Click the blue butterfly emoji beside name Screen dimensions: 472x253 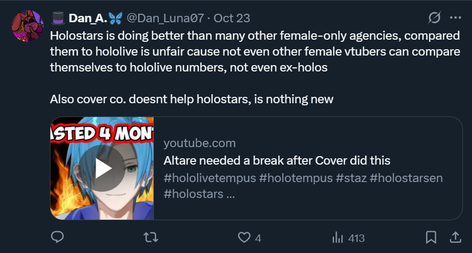click(x=116, y=19)
